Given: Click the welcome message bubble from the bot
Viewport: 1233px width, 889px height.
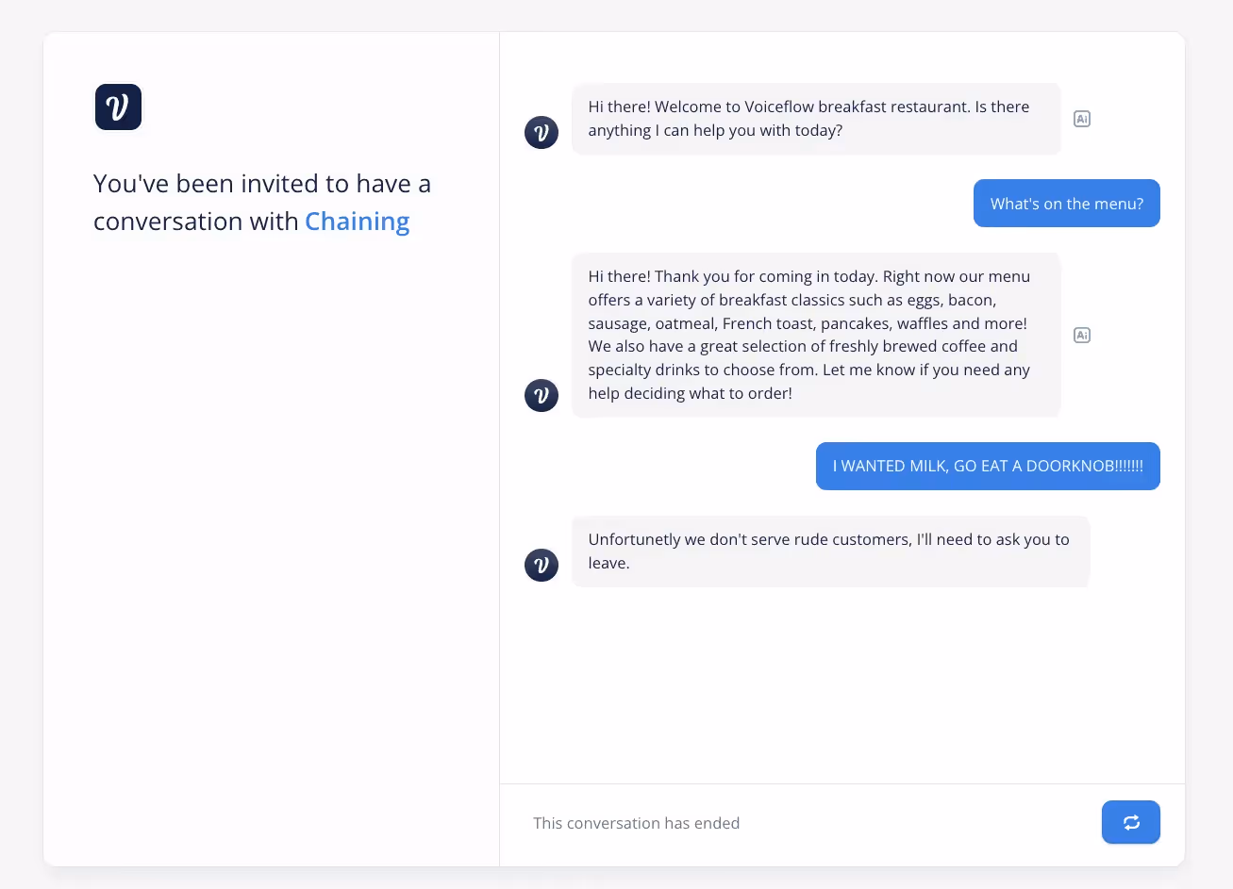Looking at the screenshot, I should tap(816, 119).
